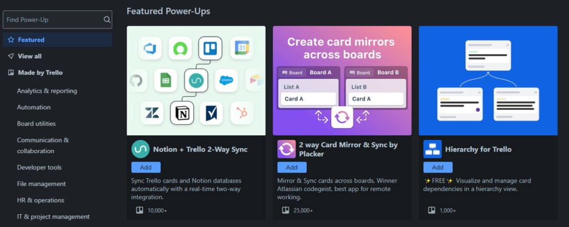Screen dimensions: 569x227
Task: Click the View all rocket icon
Action: (11, 56)
